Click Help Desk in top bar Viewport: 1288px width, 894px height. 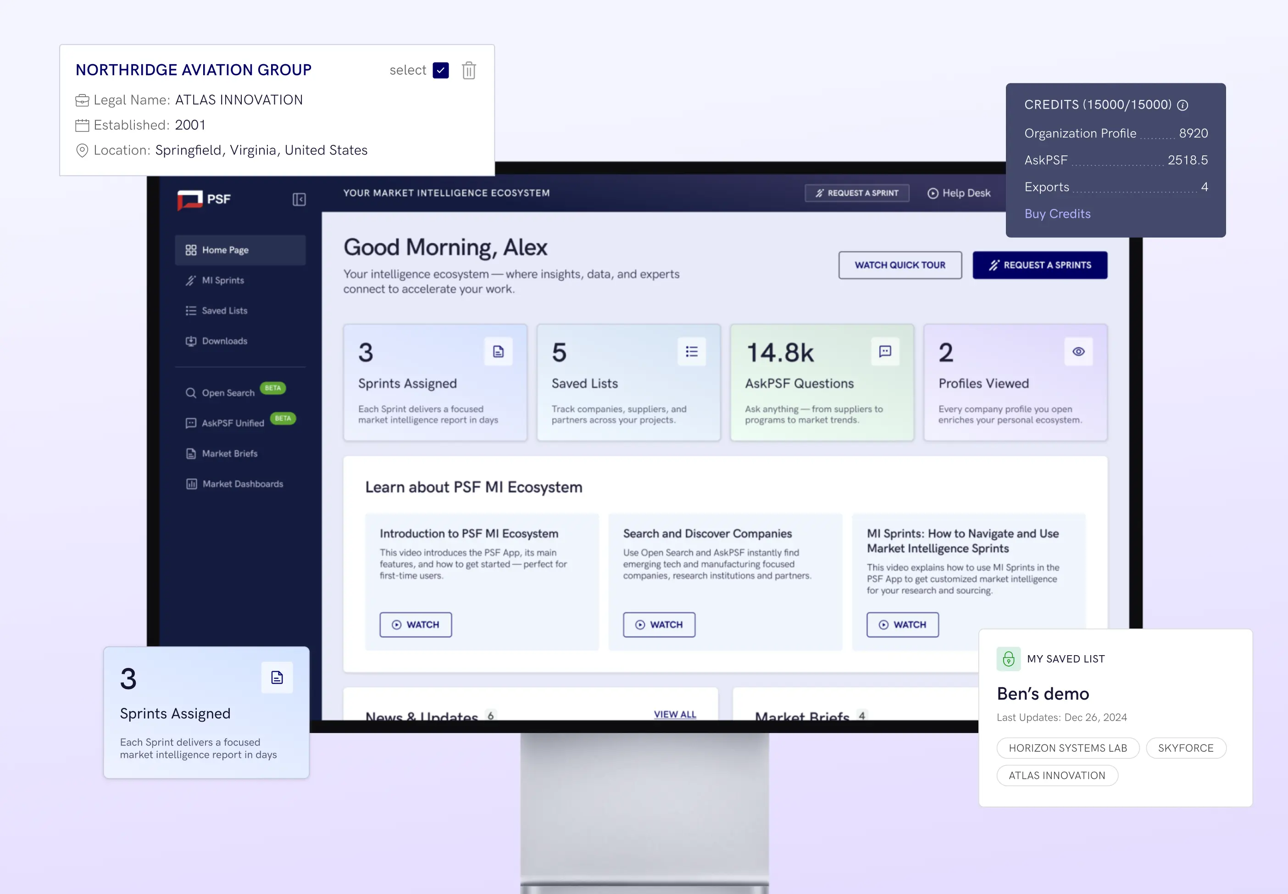click(x=959, y=193)
